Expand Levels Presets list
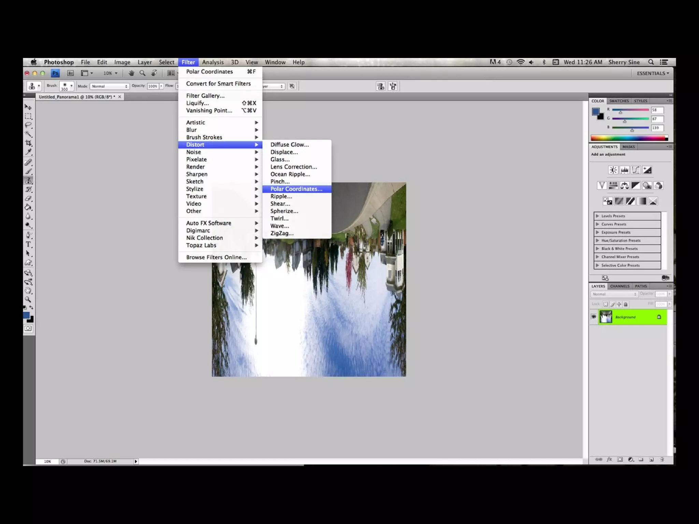699x524 pixels. click(x=598, y=216)
